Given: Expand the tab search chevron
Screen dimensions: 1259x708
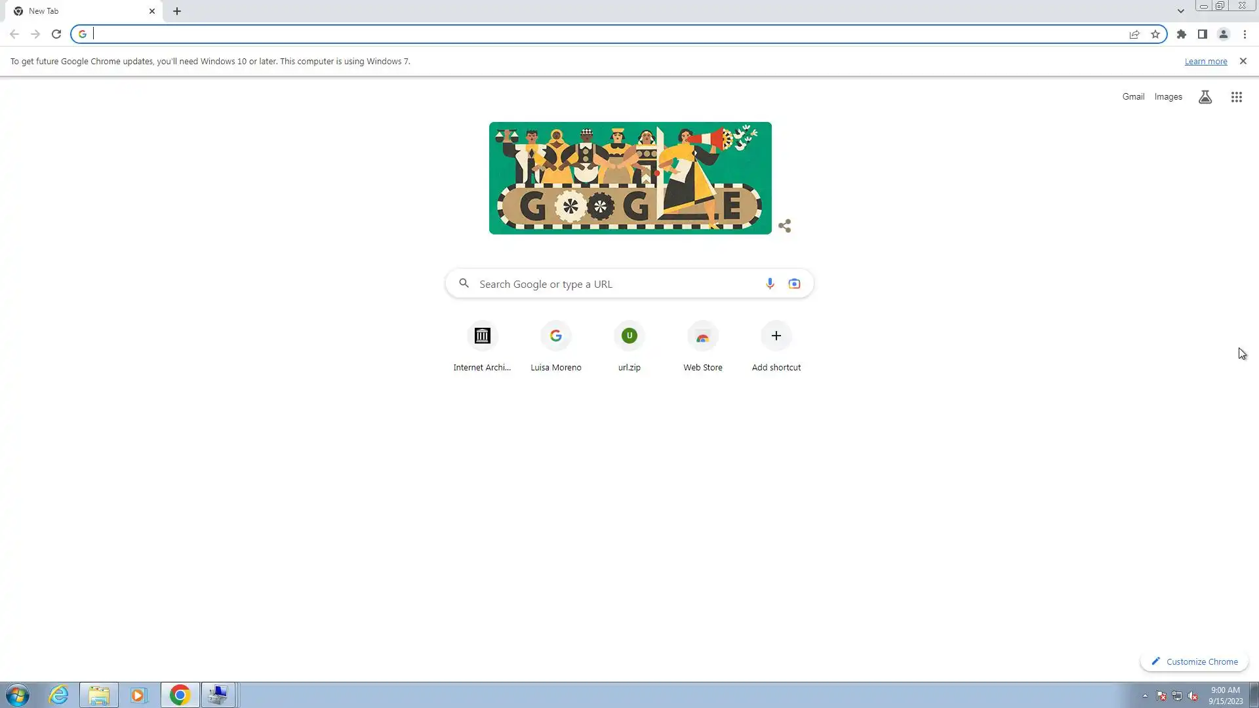Looking at the screenshot, I should tap(1181, 11).
